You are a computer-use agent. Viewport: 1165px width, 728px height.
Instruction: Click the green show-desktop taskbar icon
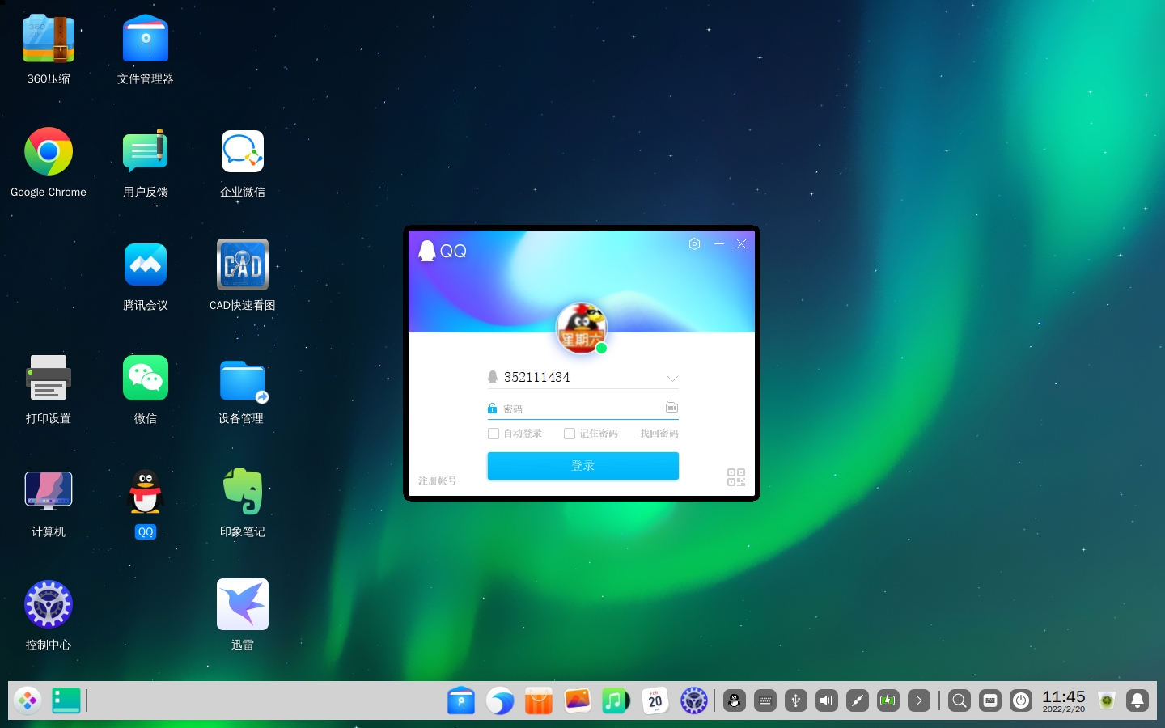tap(66, 700)
